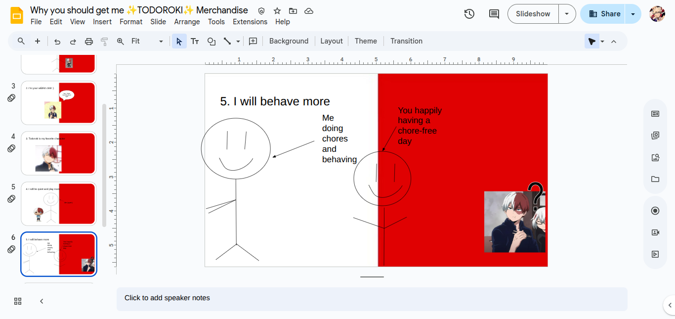This screenshot has width=675, height=319.
Task: Expand the pointer mode dropdown arrow
Action: point(602,42)
